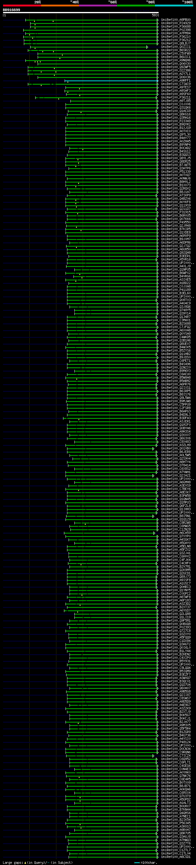Image resolution: width=196 pixels, height=865 pixels.
Task: Open hit UniRef100_P02398
Action: [175, 30]
